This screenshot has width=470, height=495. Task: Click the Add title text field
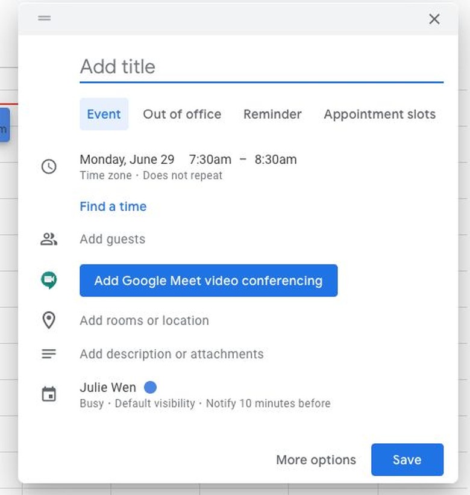pyautogui.click(x=262, y=67)
